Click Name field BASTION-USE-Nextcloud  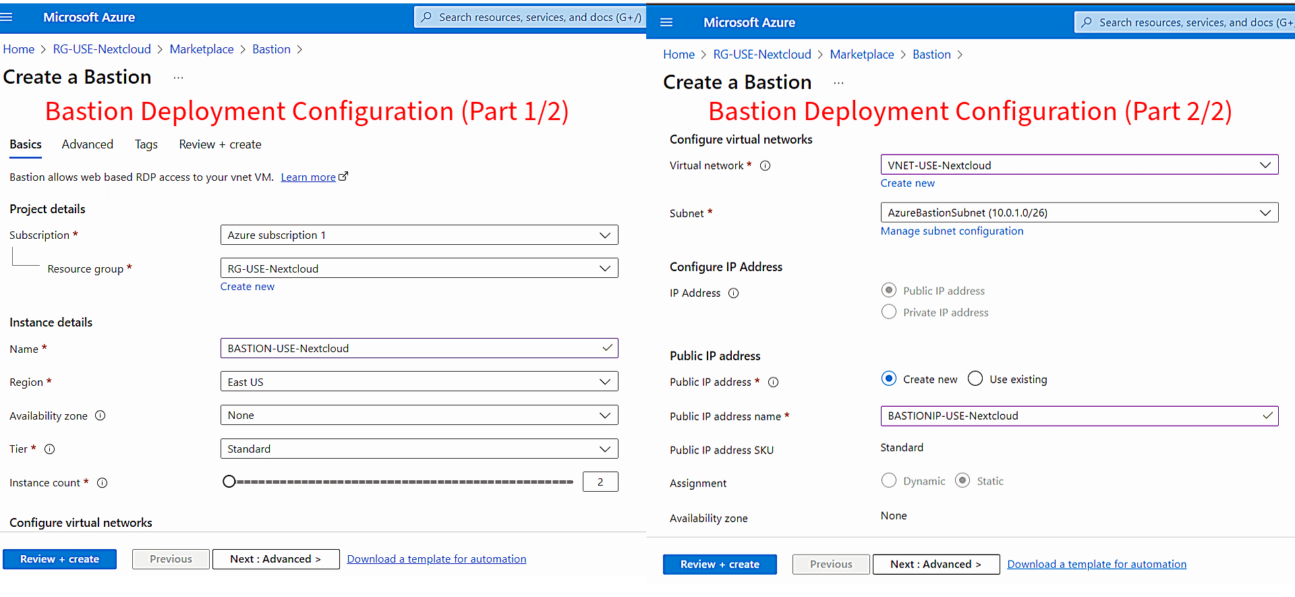pyautogui.click(x=419, y=349)
